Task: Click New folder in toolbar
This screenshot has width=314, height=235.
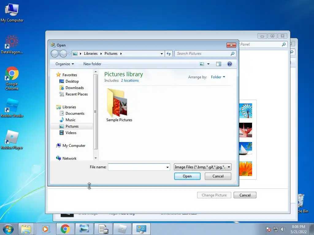Action: coord(92,64)
